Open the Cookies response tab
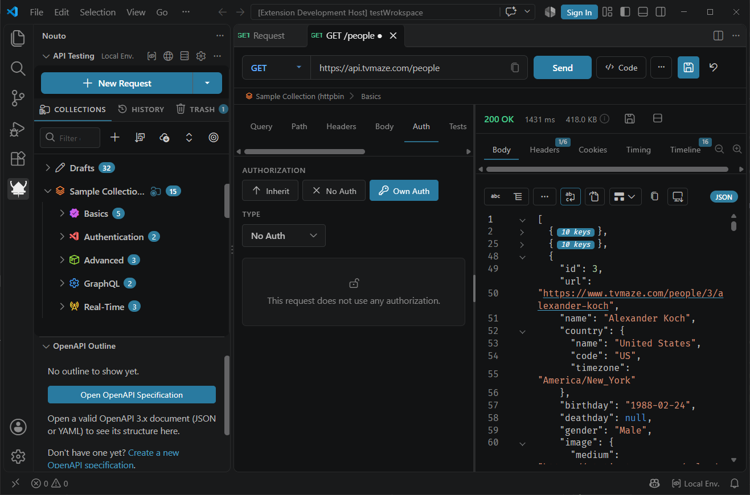Image resolution: width=750 pixels, height=495 pixels. (593, 150)
